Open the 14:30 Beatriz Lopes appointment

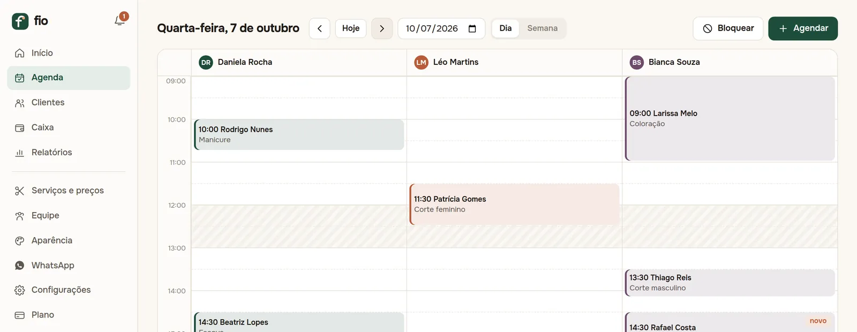click(x=299, y=322)
